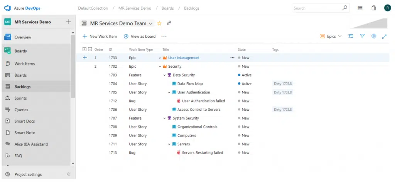
Task: Enter full screen mode
Action: coord(384,36)
